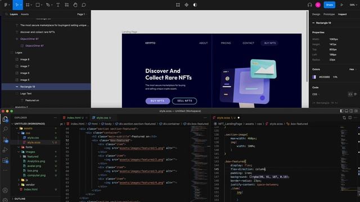
Task: Select the Text tool in Figma
Action: click(58, 5)
